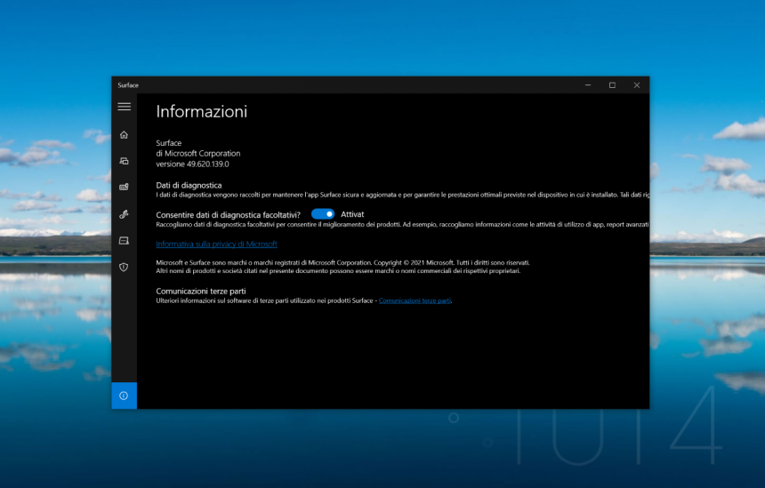The image size is (765, 488).
Task: Click the Comunicazioni terze parti heading
Action: click(201, 291)
